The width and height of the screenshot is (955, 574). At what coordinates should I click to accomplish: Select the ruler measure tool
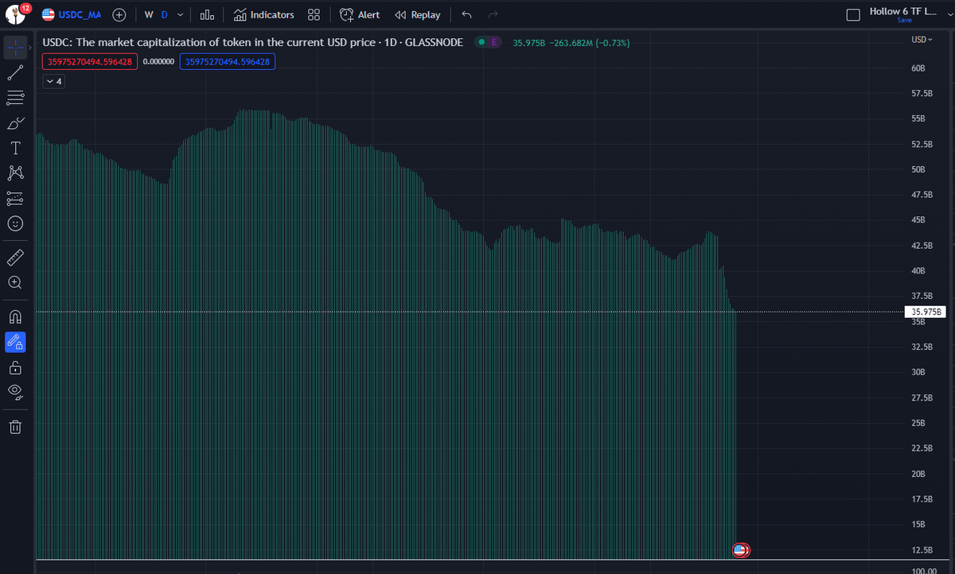tap(15, 258)
